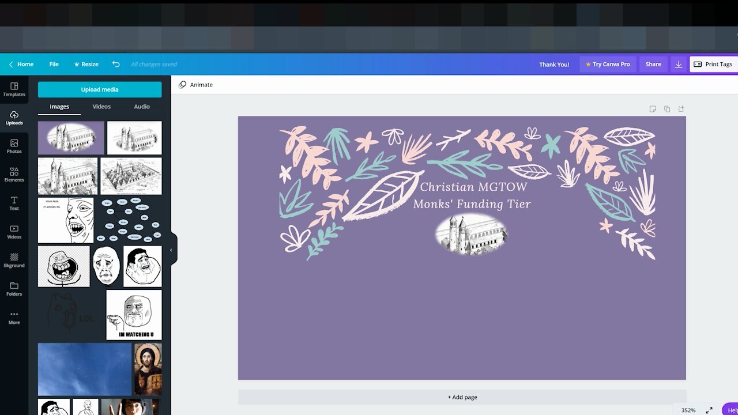Image resolution: width=738 pixels, height=415 pixels.
Task: Go back to Home
Action: click(21, 64)
